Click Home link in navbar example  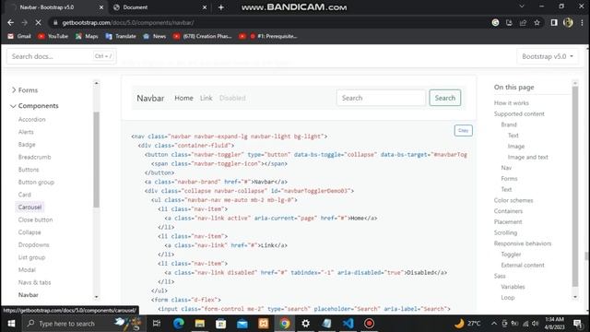pyautogui.click(x=183, y=98)
